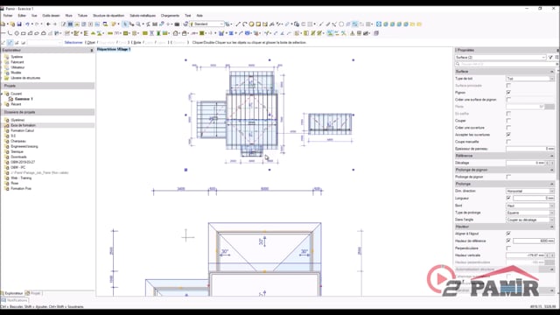
Task: Click the properties search field
Action: tap(505, 64)
